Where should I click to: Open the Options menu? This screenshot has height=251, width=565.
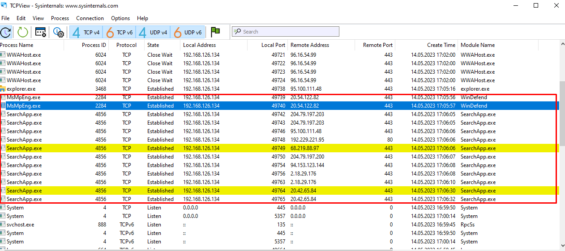[x=120, y=18]
